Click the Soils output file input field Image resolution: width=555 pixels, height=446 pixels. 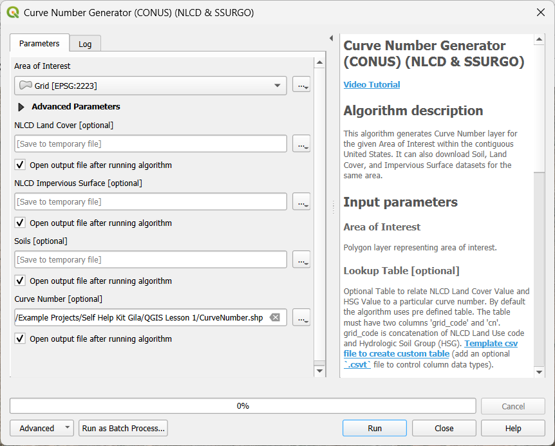click(x=150, y=259)
